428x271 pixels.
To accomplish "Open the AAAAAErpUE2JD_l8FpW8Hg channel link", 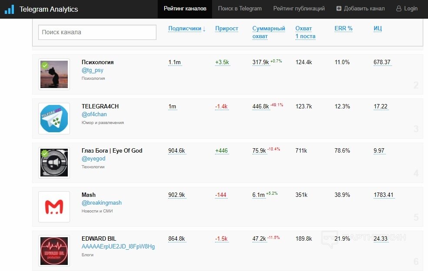I will point(118,246).
